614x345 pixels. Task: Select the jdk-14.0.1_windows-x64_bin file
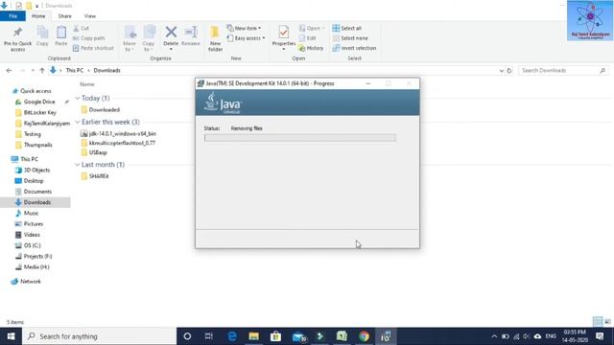click(118, 134)
